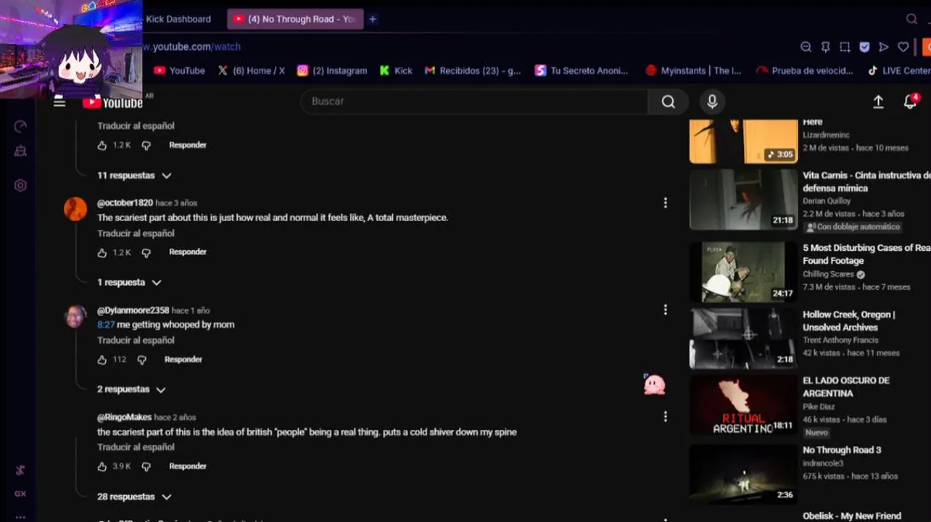Dislike the @Dylanmoore2358 comment

click(141, 360)
